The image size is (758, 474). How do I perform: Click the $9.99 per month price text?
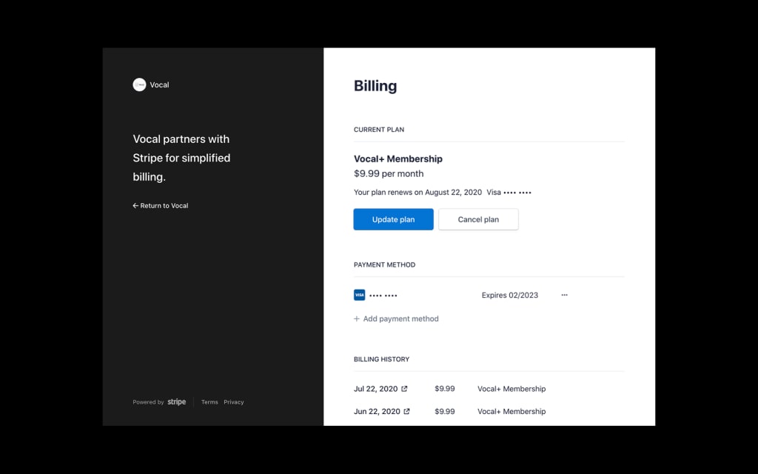[389, 173]
